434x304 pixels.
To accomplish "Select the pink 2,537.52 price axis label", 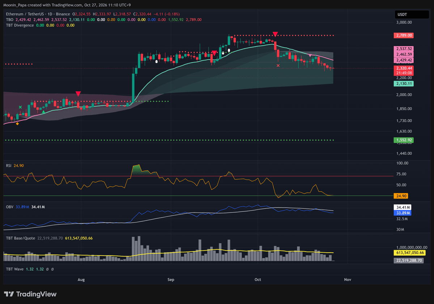I will pos(404,48).
